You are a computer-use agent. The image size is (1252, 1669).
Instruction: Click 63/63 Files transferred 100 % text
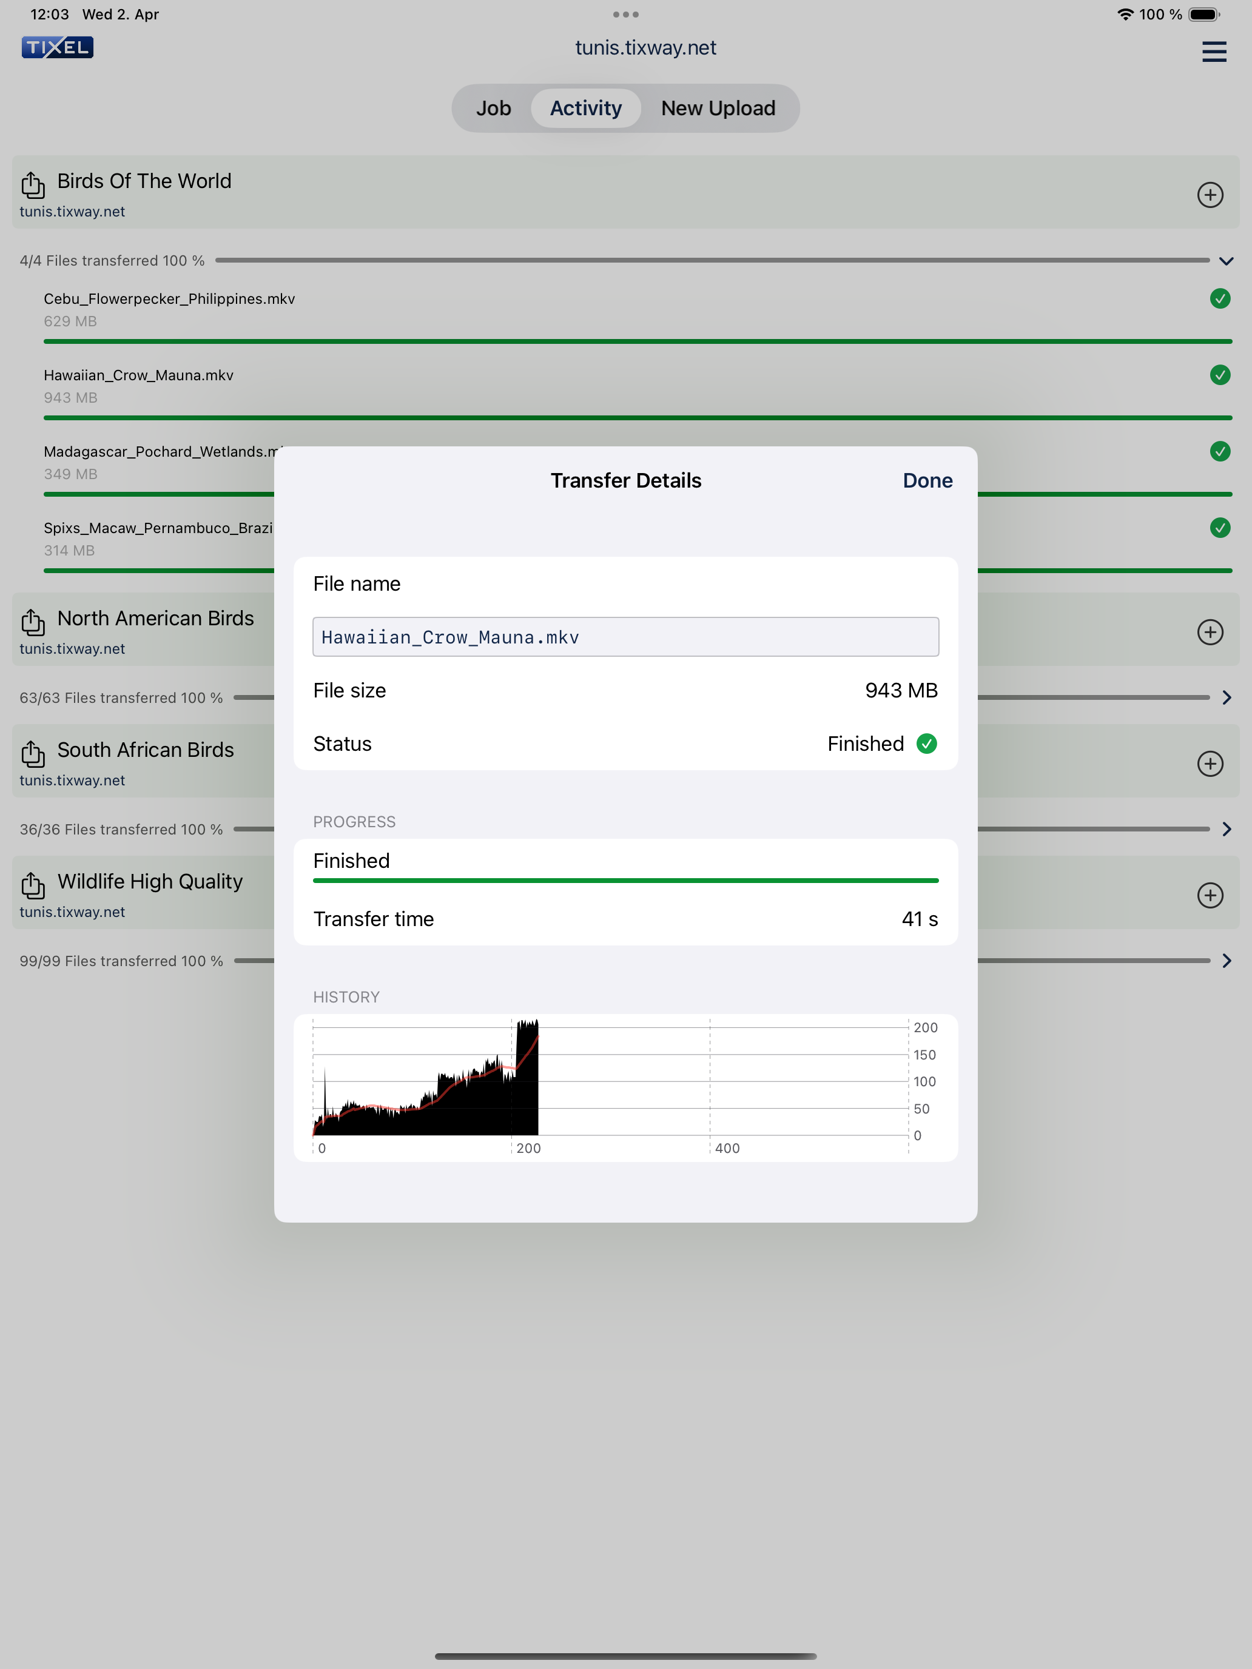click(121, 698)
